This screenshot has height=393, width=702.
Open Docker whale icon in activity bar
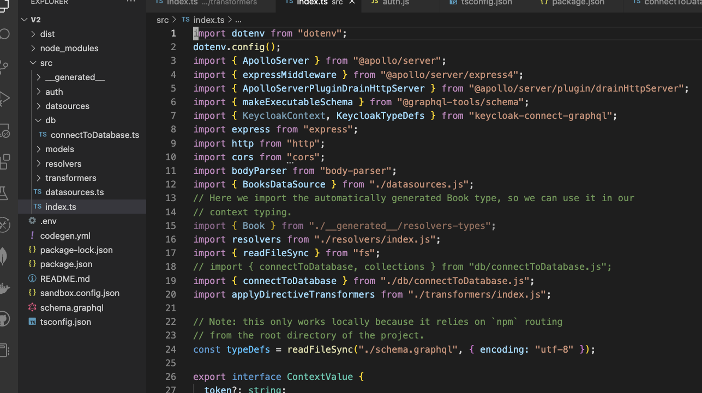click(x=4, y=288)
